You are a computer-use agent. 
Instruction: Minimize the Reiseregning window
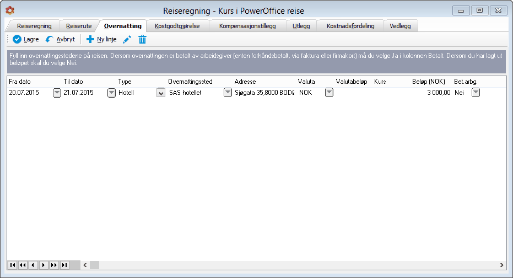[461, 10]
